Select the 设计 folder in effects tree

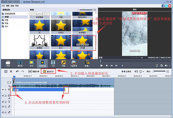[x=5, y=26]
